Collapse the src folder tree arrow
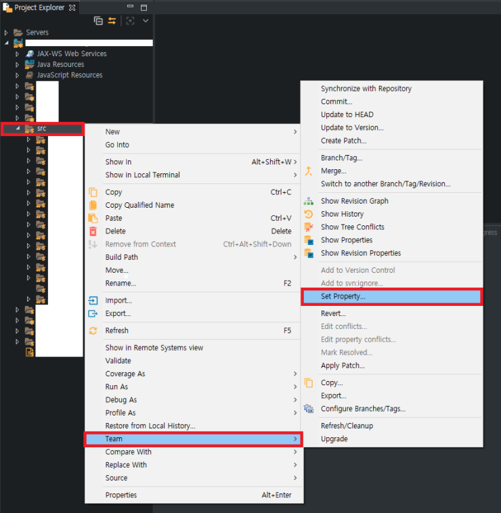 coord(18,129)
